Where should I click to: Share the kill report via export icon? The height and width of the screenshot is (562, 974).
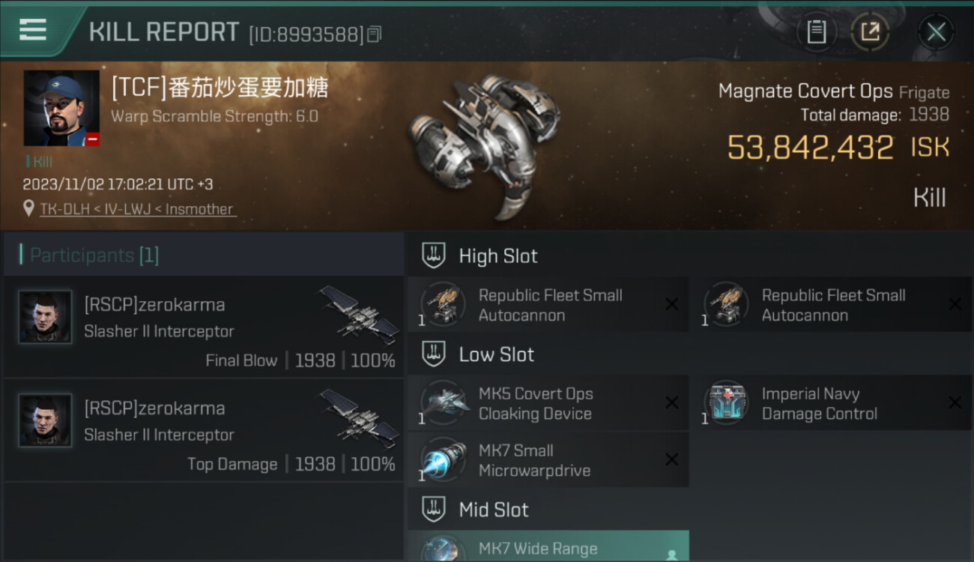coord(870,31)
